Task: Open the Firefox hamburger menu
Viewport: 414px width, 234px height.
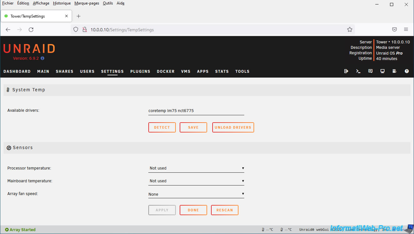Action: [x=406, y=29]
